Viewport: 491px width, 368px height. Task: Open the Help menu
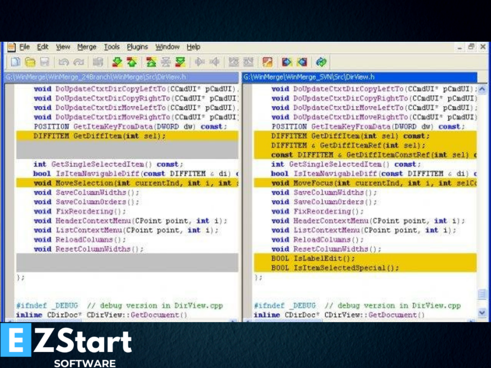(x=193, y=47)
